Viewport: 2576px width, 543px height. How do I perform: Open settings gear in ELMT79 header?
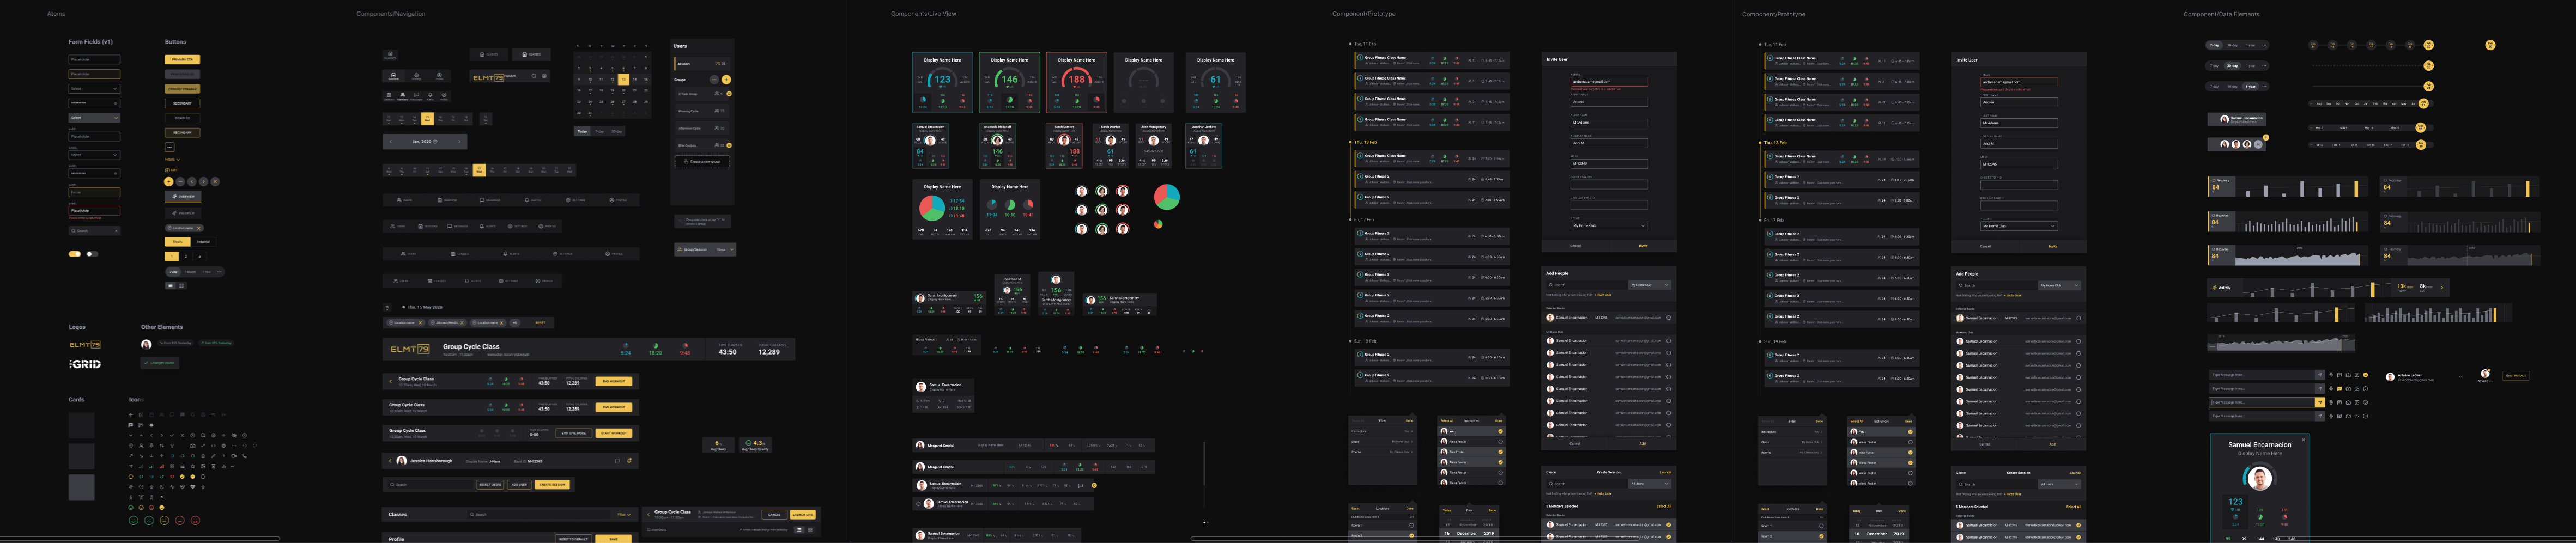[544, 76]
